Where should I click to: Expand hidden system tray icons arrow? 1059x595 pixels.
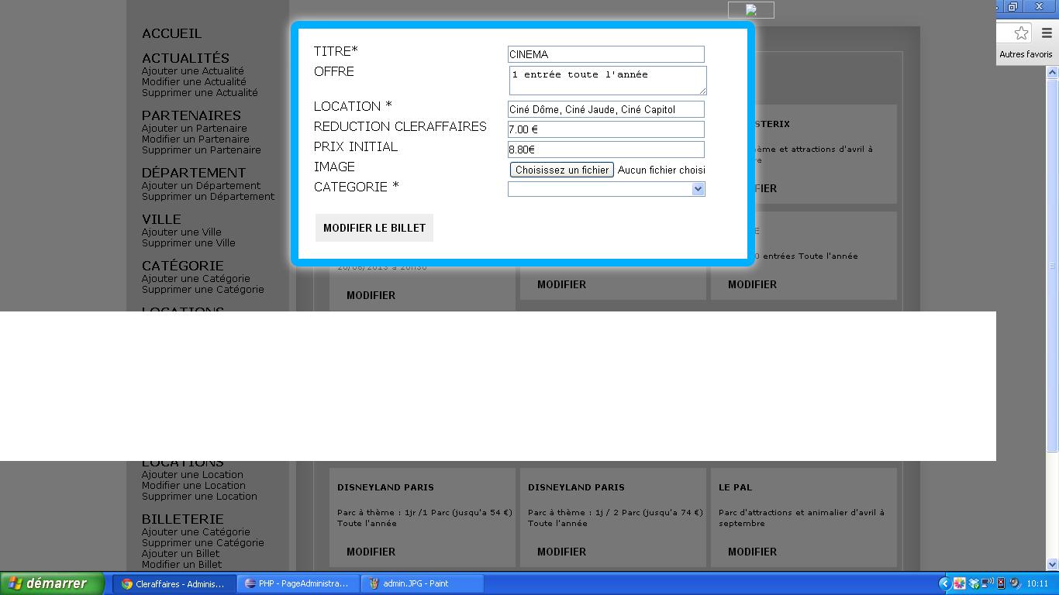[944, 583]
